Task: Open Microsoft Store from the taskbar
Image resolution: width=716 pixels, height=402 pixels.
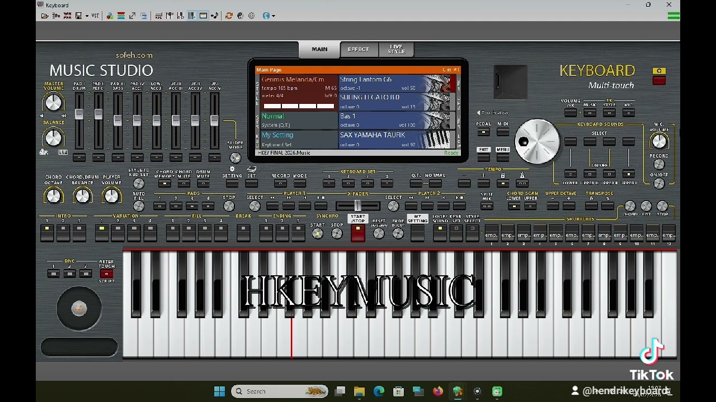Action: (398, 391)
